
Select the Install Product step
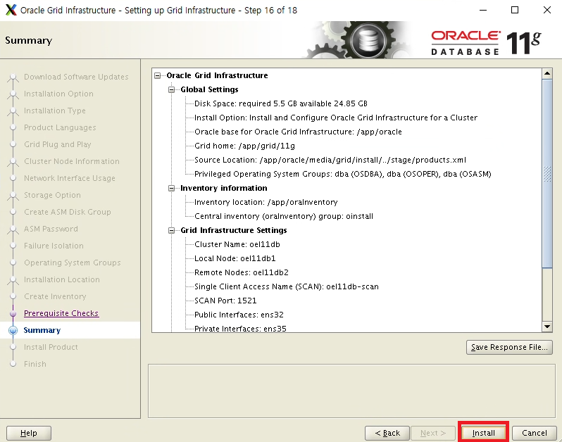click(x=51, y=347)
